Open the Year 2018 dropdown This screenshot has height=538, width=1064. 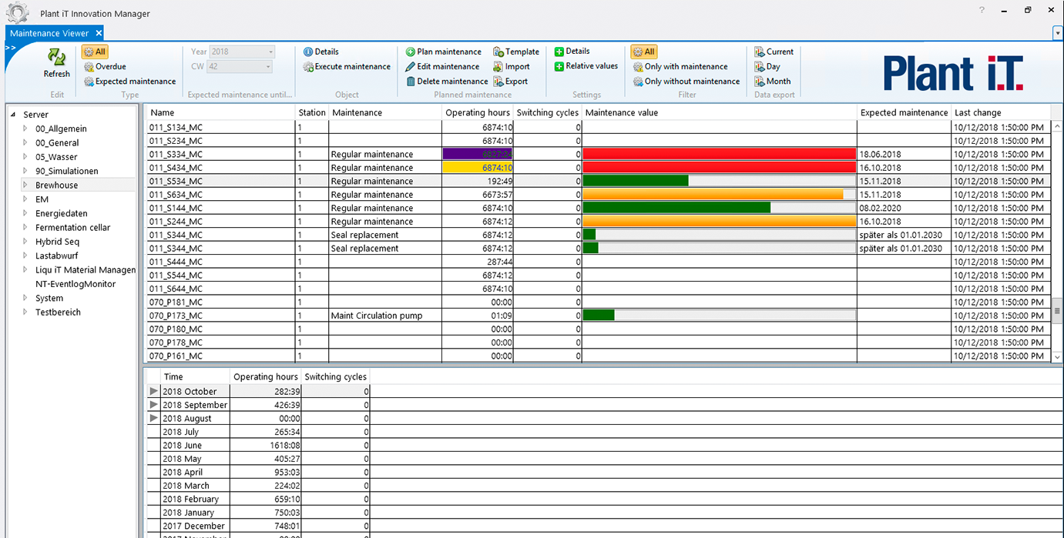pos(270,52)
